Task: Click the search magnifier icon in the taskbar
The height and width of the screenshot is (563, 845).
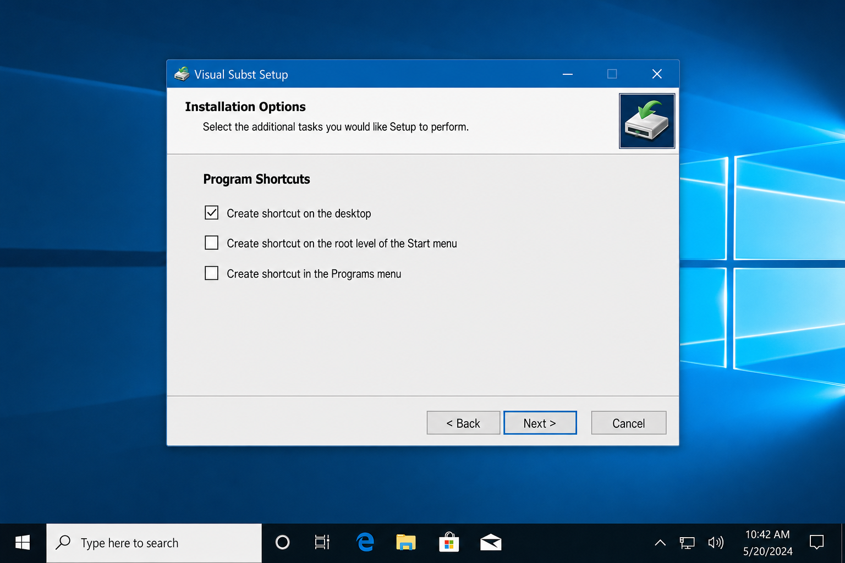Action: click(x=63, y=543)
